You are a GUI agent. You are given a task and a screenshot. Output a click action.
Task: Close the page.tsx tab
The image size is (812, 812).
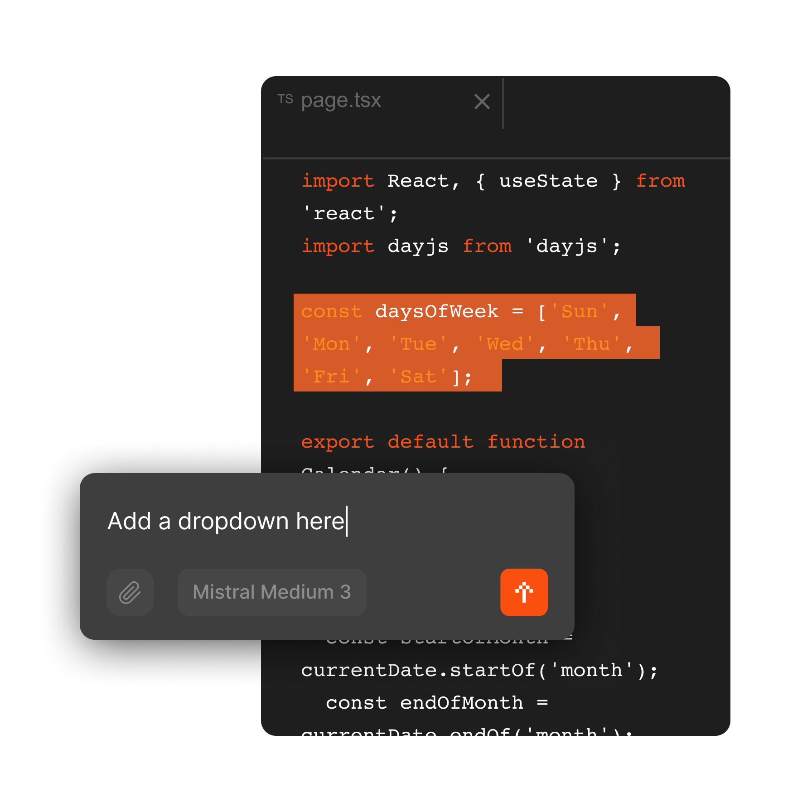pos(482,101)
